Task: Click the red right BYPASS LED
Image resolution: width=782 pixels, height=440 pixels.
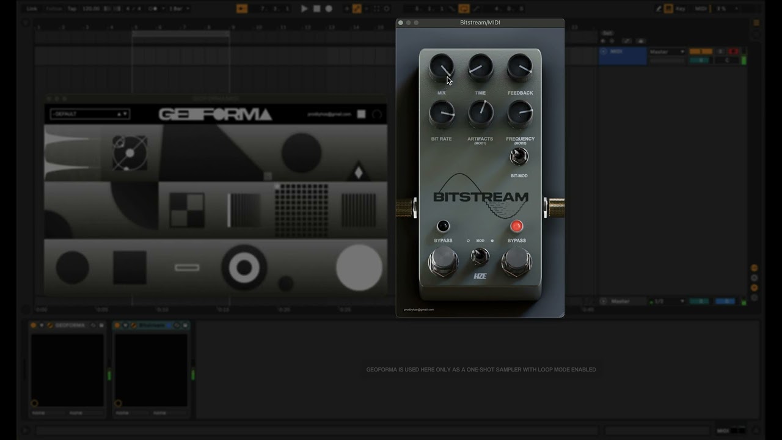Action: coord(516,226)
